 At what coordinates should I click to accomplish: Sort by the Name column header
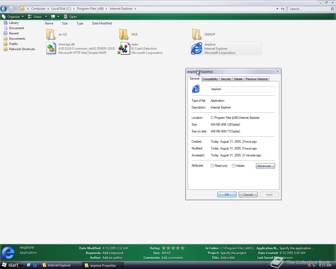[x=49, y=23]
